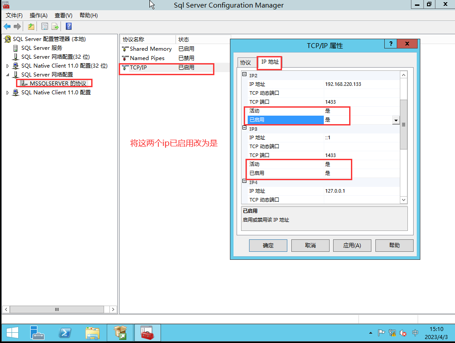Click the Back navigation arrow in the toolbar
Screen dimensions: 455x343
[6, 26]
